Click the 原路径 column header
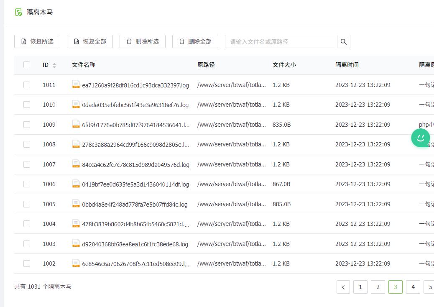Screen dimensions: 434x307 click(206, 65)
